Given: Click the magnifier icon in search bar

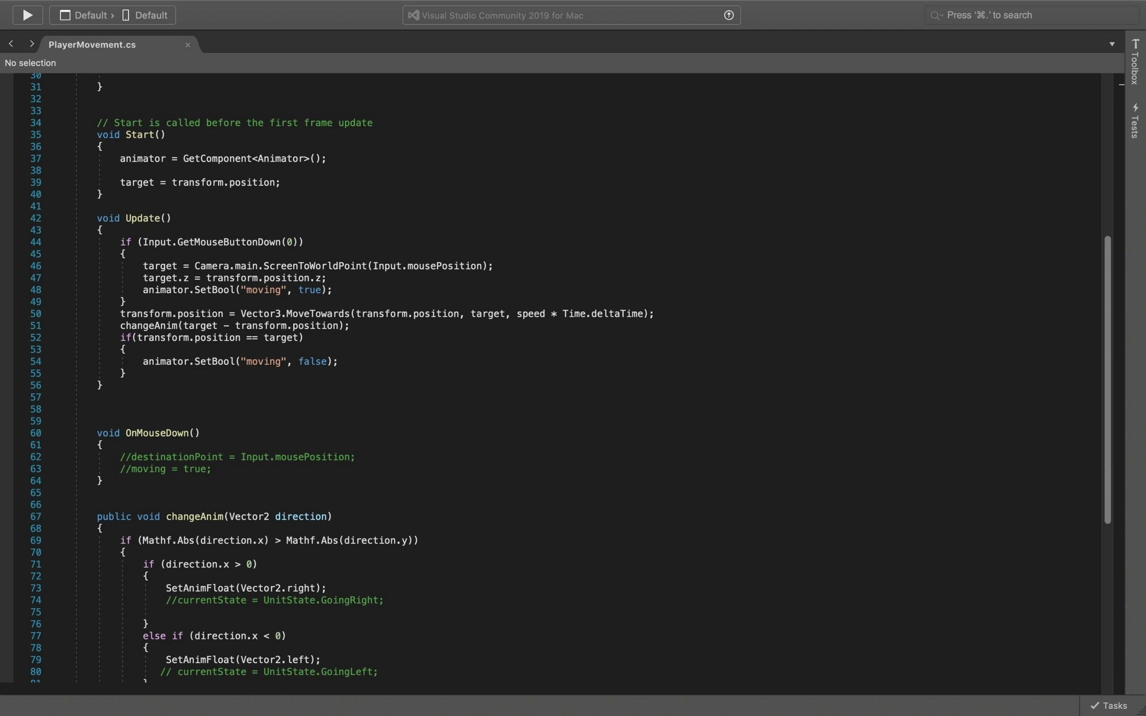Looking at the screenshot, I should (935, 15).
